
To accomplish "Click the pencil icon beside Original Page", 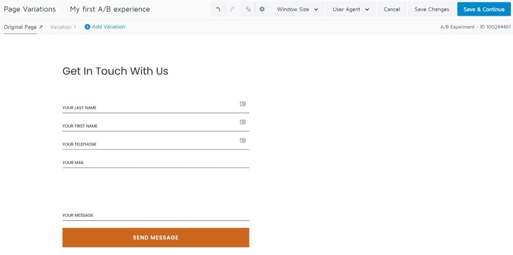I will tap(41, 27).
